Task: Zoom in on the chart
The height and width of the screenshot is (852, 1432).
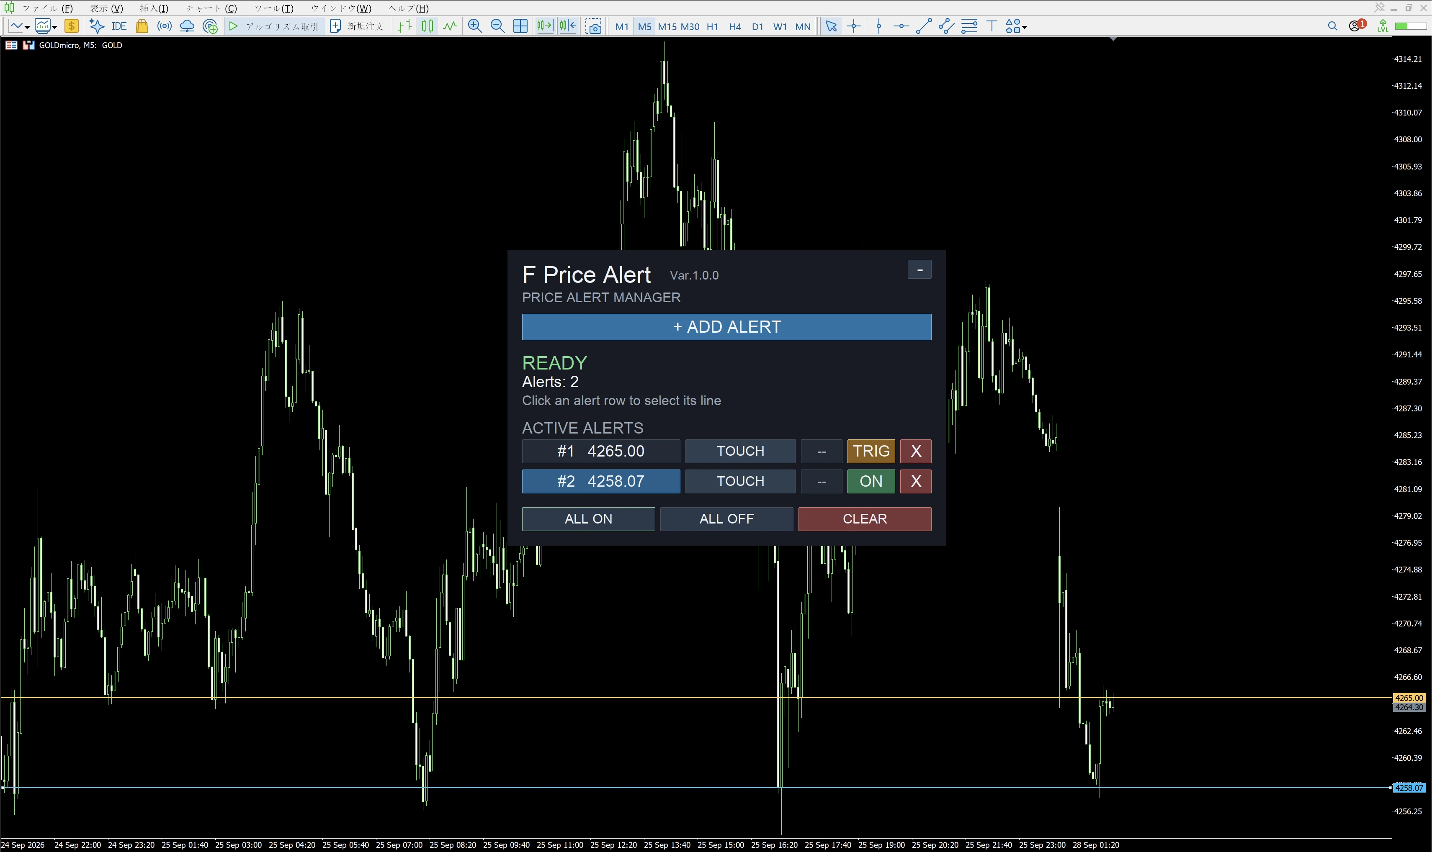Action: pos(475,26)
